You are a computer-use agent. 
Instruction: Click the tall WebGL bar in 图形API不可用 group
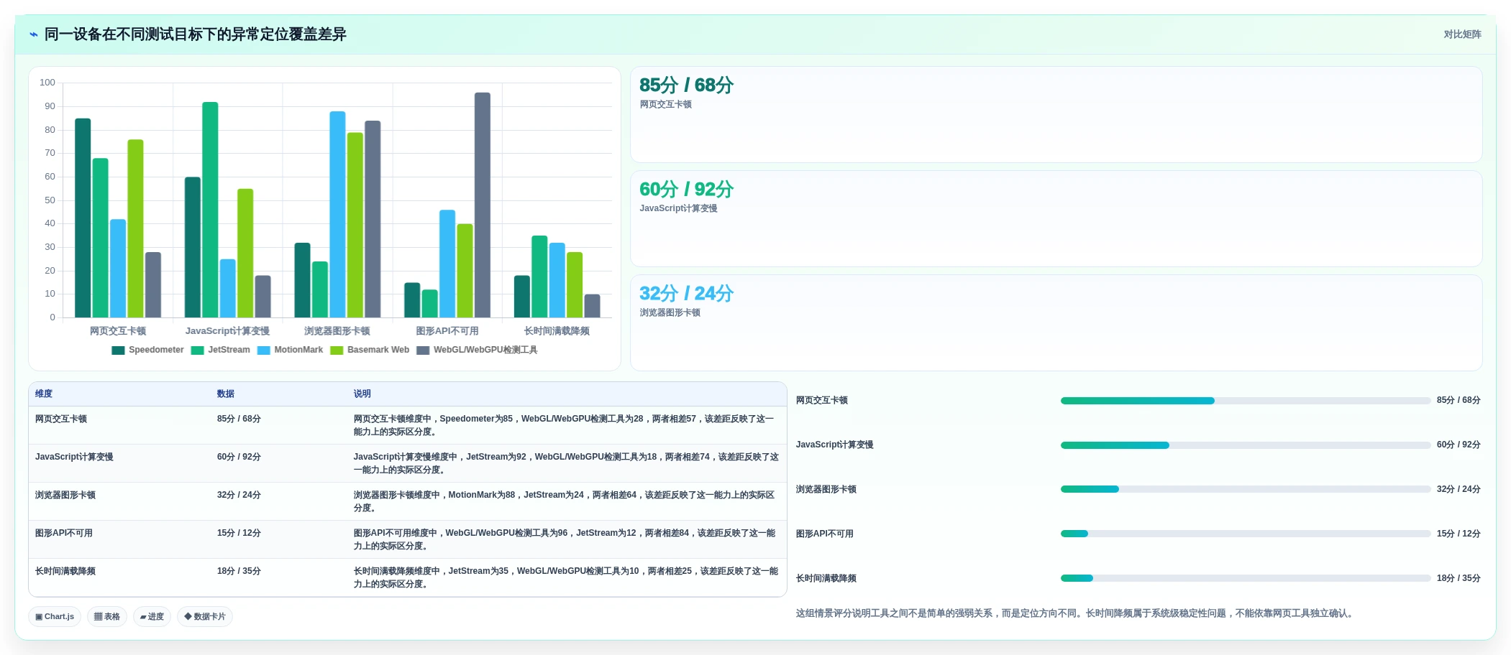click(483, 205)
